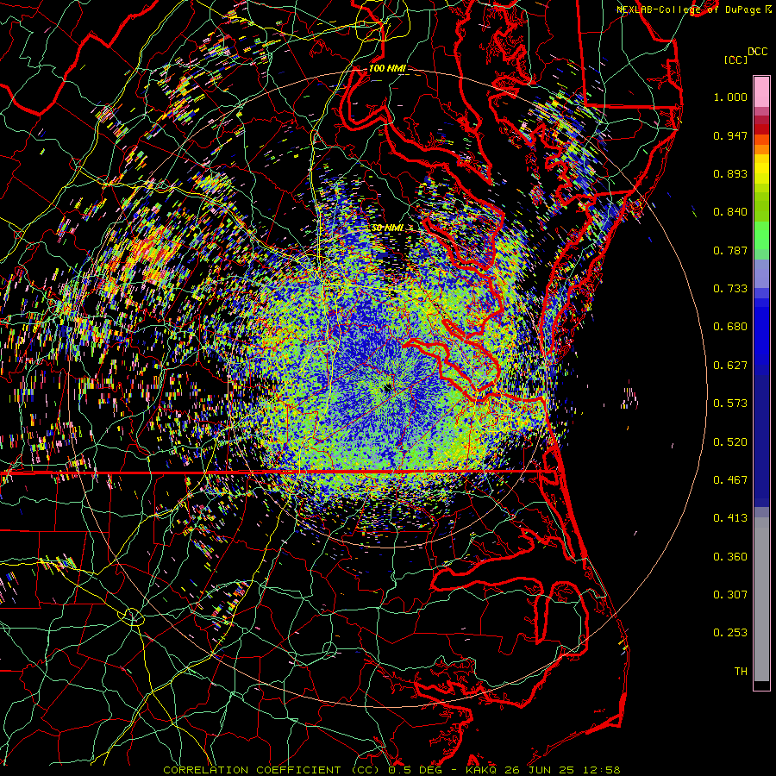Click the 0.5 DEG elevation text
This screenshot has width=776, height=776.
pyautogui.click(x=416, y=770)
